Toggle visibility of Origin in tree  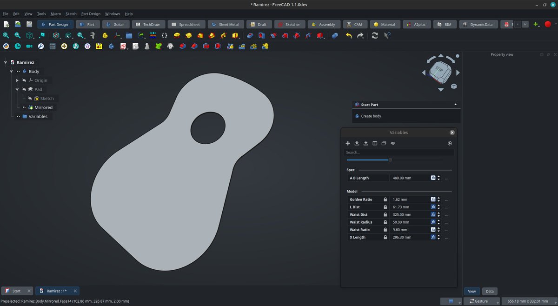coord(24,80)
